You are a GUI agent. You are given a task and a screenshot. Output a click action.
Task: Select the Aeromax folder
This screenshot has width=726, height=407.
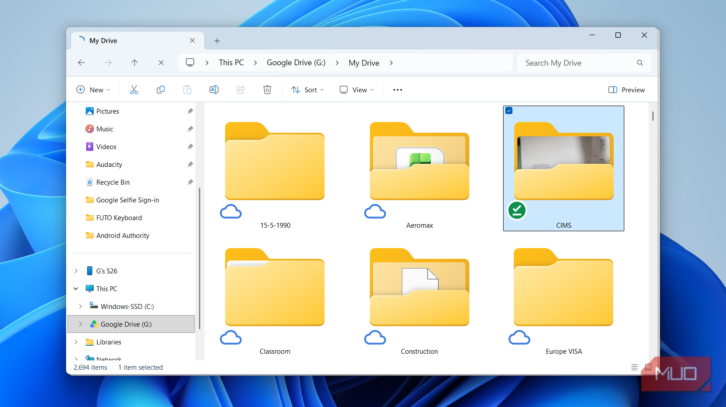coord(420,169)
